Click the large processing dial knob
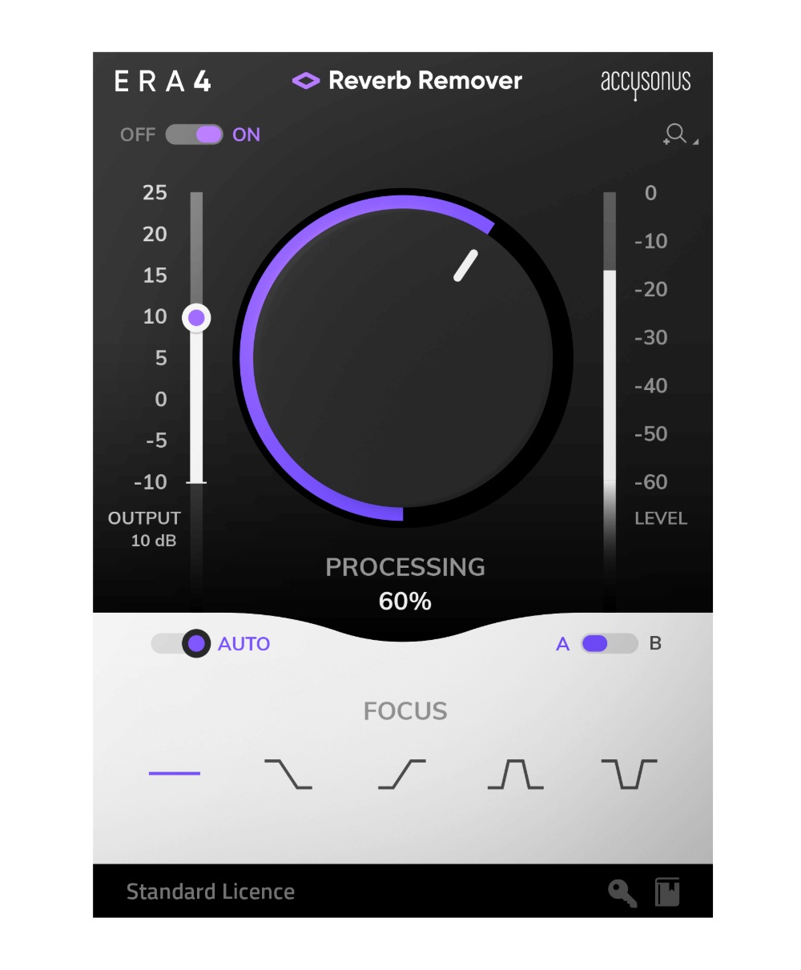Image resolution: width=801 pixels, height=970 pixels. coord(403,358)
